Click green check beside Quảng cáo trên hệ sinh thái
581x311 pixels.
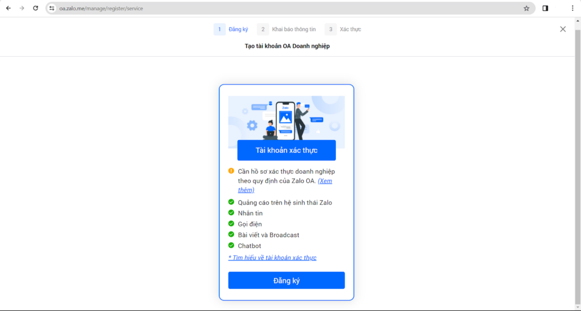coord(231,202)
